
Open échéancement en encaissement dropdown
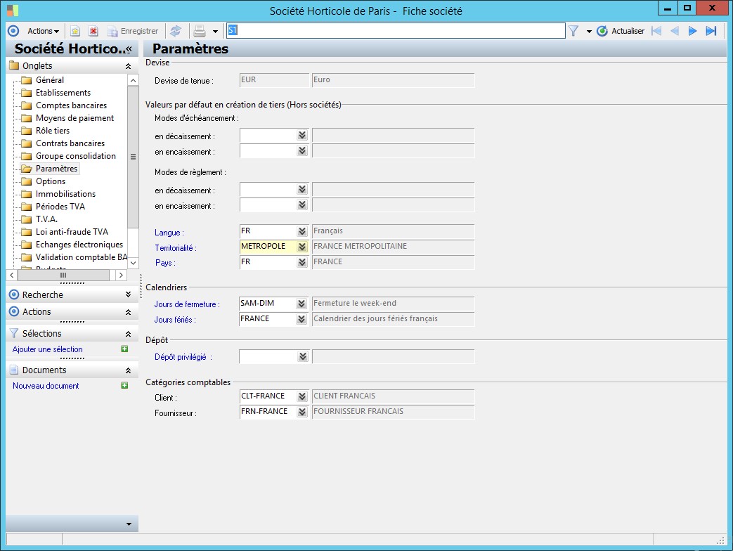coord(302,151)
